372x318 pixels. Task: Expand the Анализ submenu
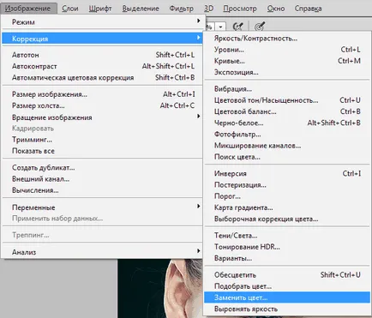coord(102,252)
